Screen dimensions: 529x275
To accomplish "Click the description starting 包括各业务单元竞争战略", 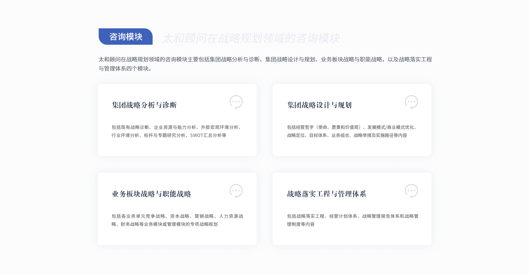I will (177, 220).
